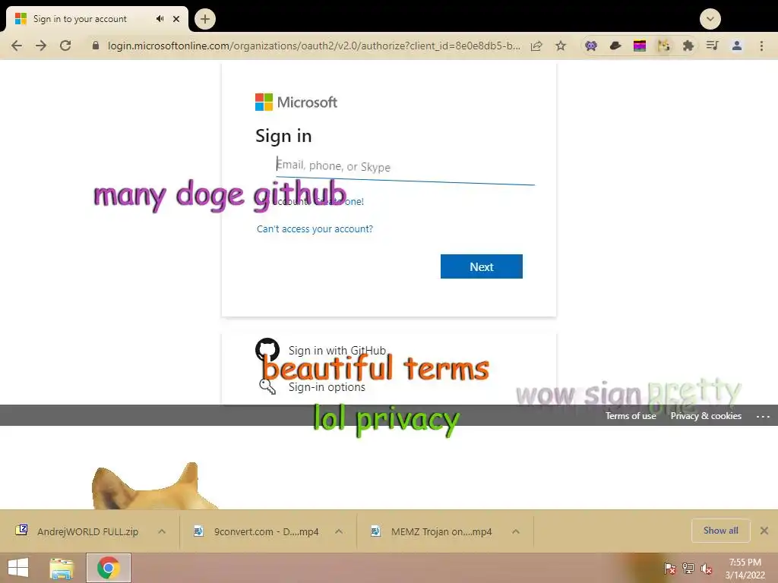
Task: Open Action Center flag tray icon
Action: (670, 568)
